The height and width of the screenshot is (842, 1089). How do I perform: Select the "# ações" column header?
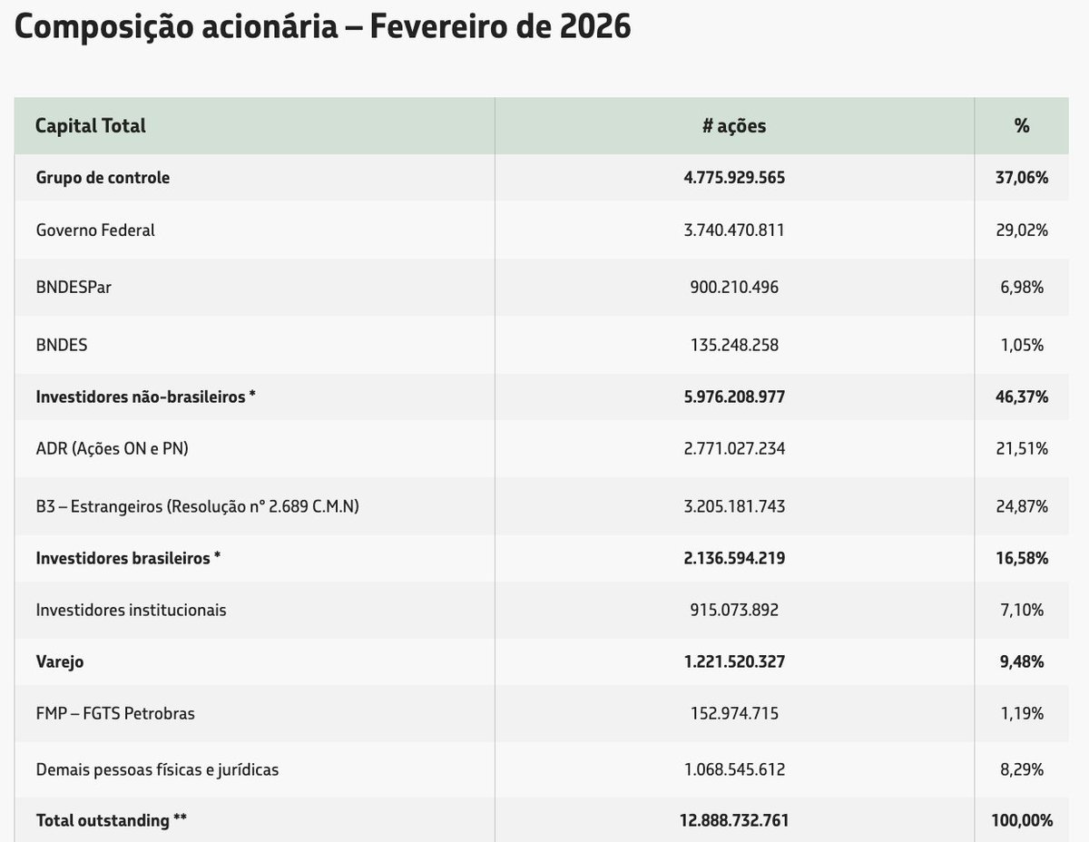coord(733,126)
